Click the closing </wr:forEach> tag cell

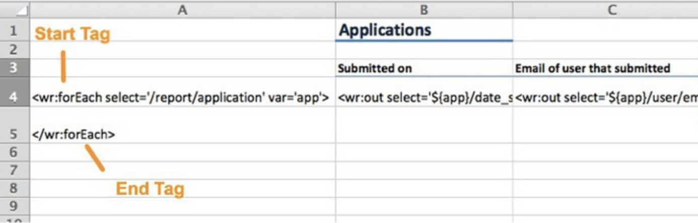coord(182,134)
